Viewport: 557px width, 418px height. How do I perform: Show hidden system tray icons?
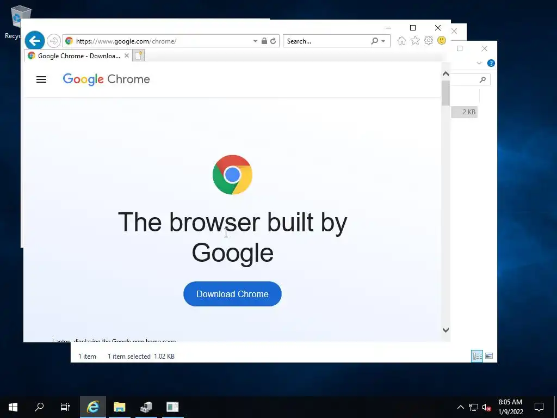[x=460, y=407]
